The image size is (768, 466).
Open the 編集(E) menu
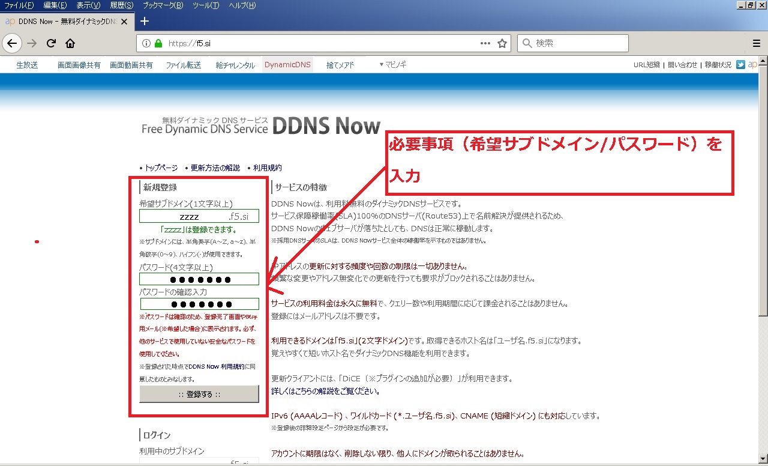pos(55,5)
